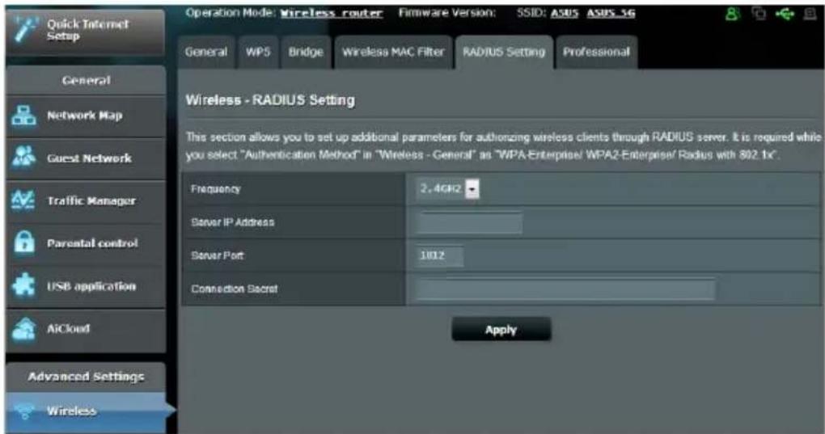Click the Server IP Address field
Image resolution: width=825 pixels, height=434 pixels.
(469, 223)
